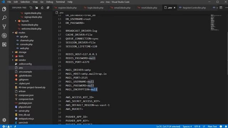
Task: Open console.php under routes
Action: [x=26, y=44]
